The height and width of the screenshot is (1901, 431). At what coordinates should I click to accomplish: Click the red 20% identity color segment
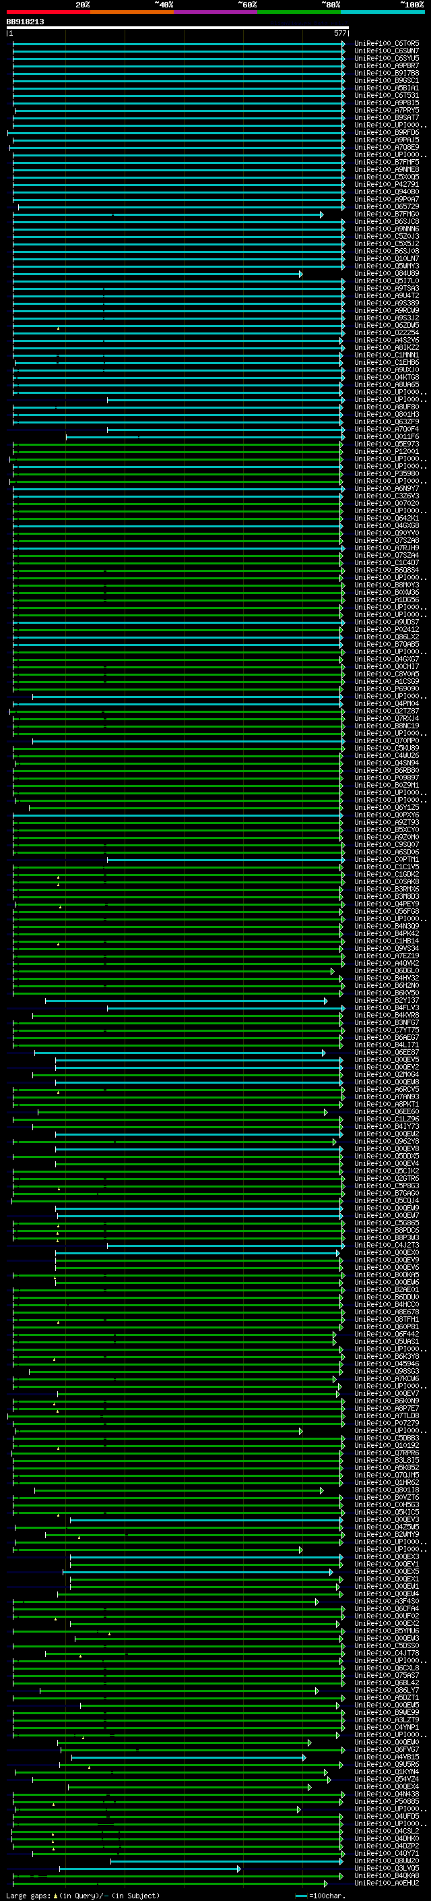pos(48,12)
